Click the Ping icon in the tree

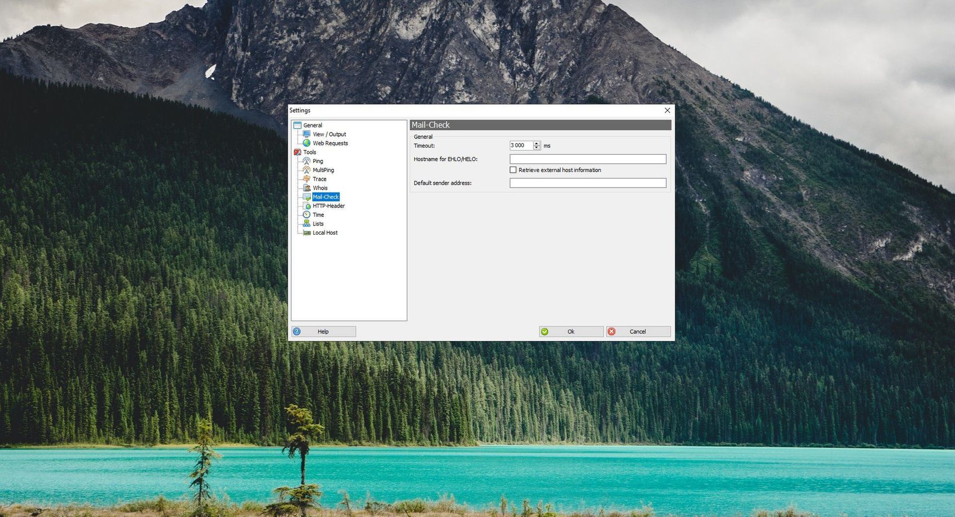point(306,161)
